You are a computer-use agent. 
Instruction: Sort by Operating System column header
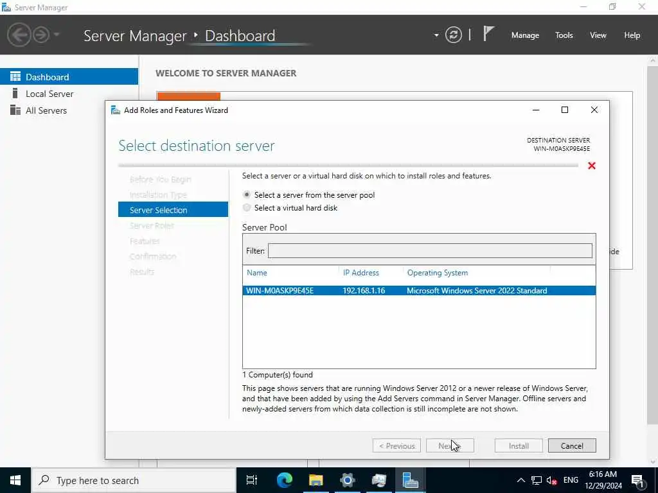click(x=437, y=272)
